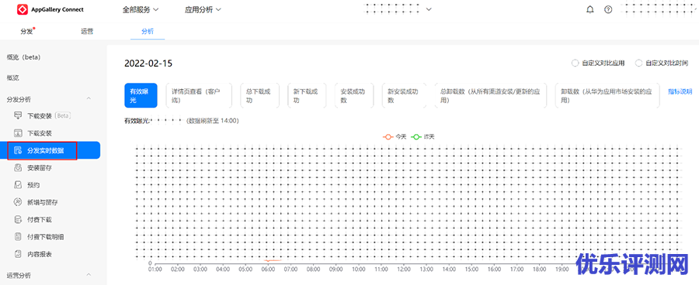This screenshot has height=285, width=699.
Task: Click the 预约 sidebar icon
Action: [x=18, y=184]
